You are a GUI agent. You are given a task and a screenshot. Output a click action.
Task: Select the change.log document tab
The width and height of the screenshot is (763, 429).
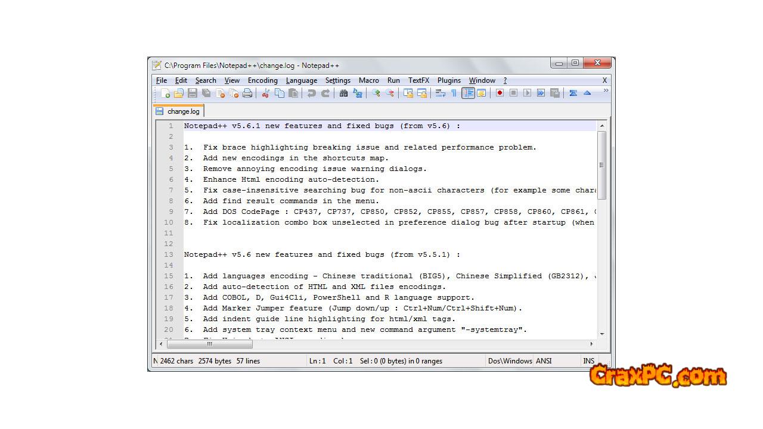[x=179, y=111]
